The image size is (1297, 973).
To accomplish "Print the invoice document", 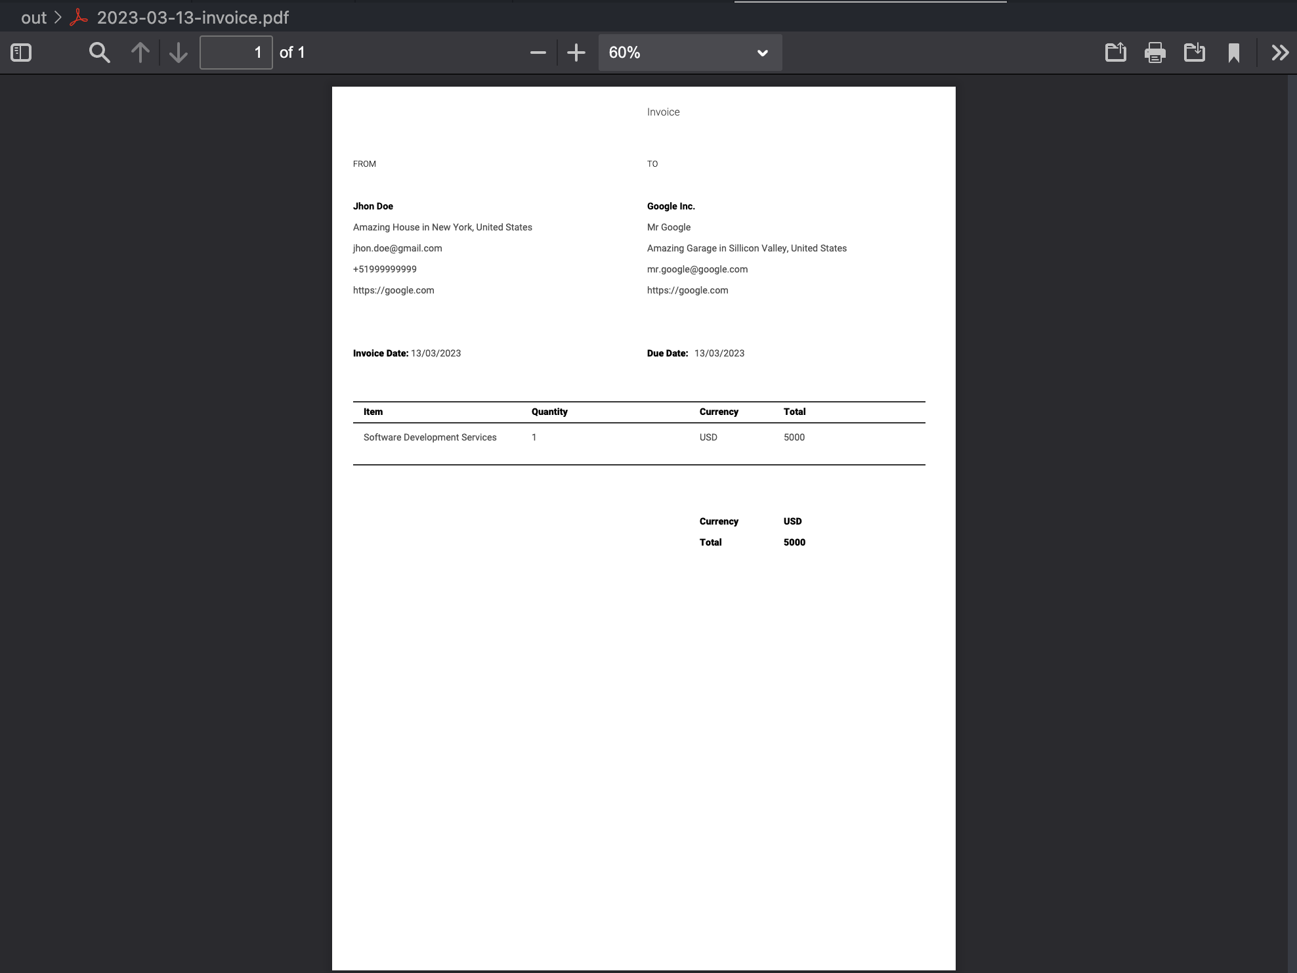I will click(1155, 53).
